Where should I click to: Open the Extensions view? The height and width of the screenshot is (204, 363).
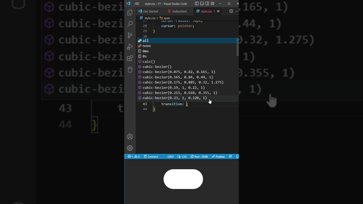(130, 58)
